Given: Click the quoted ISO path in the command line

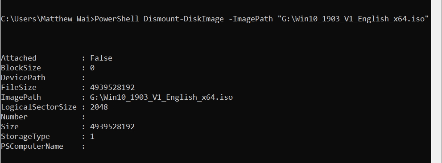Looking at the screenshot, I should pyautogui.click(x=353, y=19).
